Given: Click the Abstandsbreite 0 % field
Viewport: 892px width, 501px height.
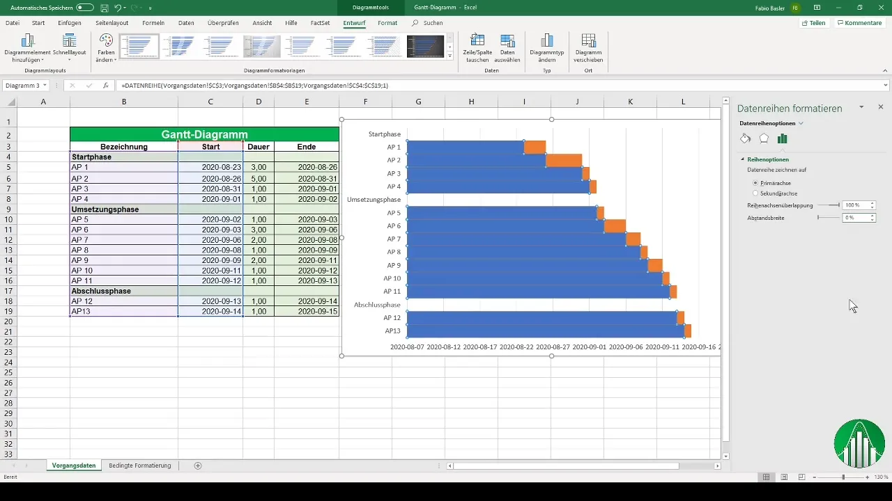Looking at the screenshot, I should [854, 218].
